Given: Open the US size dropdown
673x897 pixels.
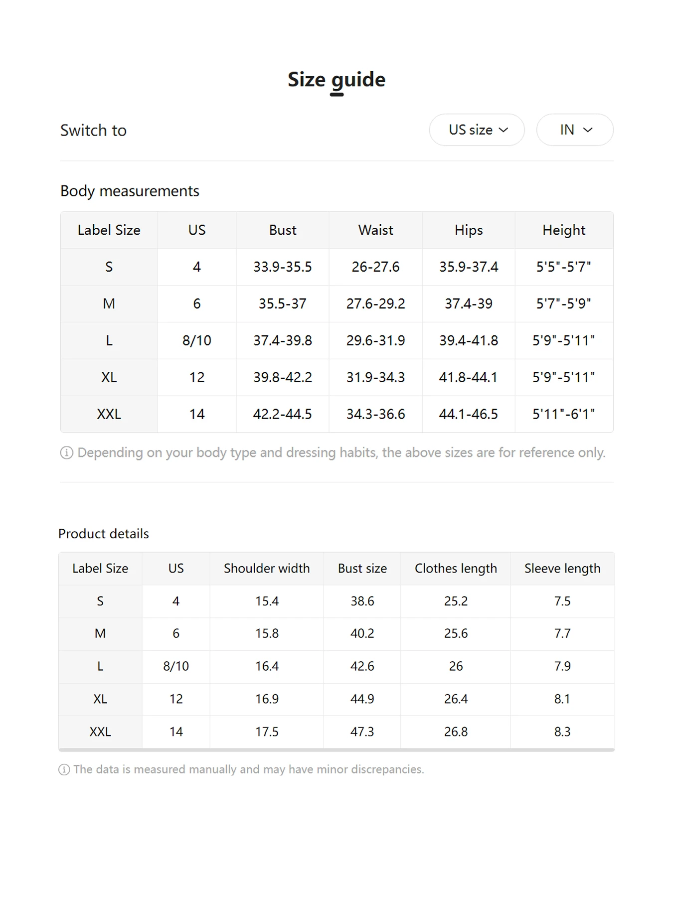Looking at the screenshot, I should (x=477, y=130).
